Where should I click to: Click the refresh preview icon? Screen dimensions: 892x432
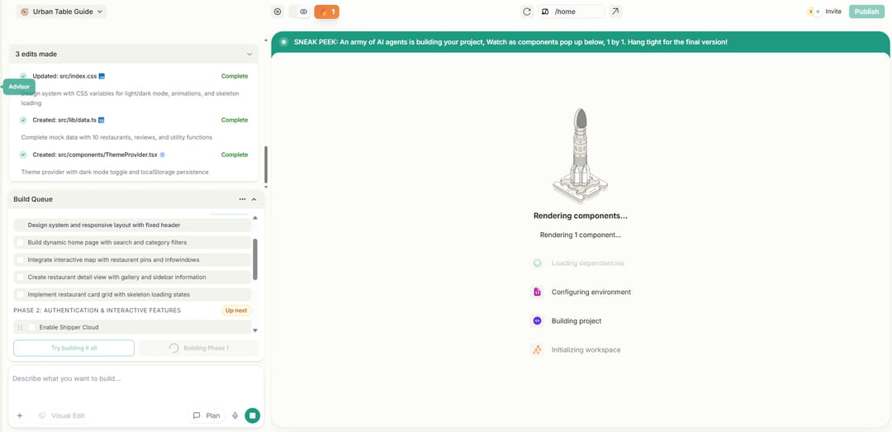point(526,12)
